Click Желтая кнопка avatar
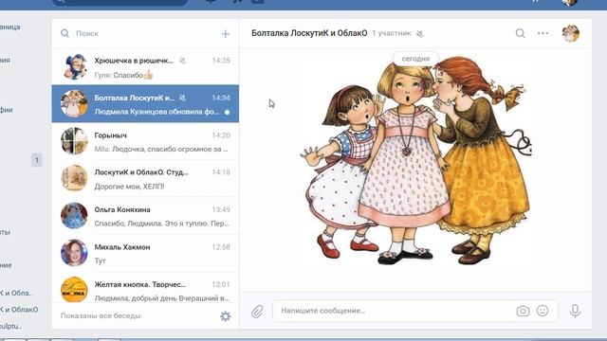Viewport: 607px width, 341px height. click(x=74, y=289)
